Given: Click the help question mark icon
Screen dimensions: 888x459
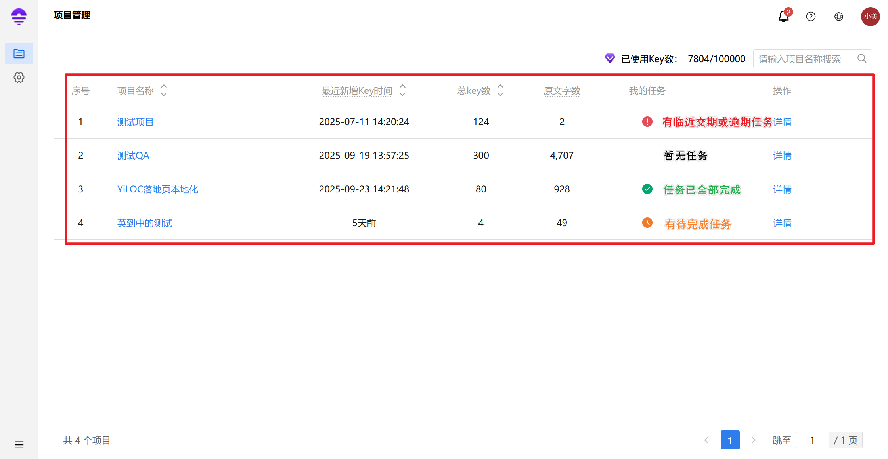Looking at the screenshot, I should pyautogui.click(x=811, y=17).
